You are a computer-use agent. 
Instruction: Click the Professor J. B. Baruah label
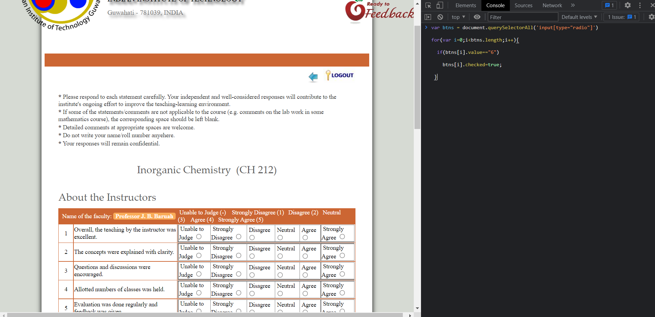pos(144,216)
